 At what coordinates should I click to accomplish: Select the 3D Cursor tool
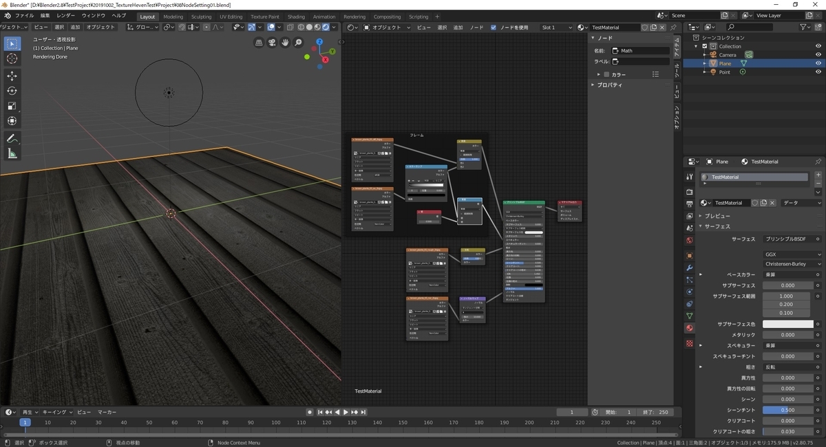tap(12, 58)
